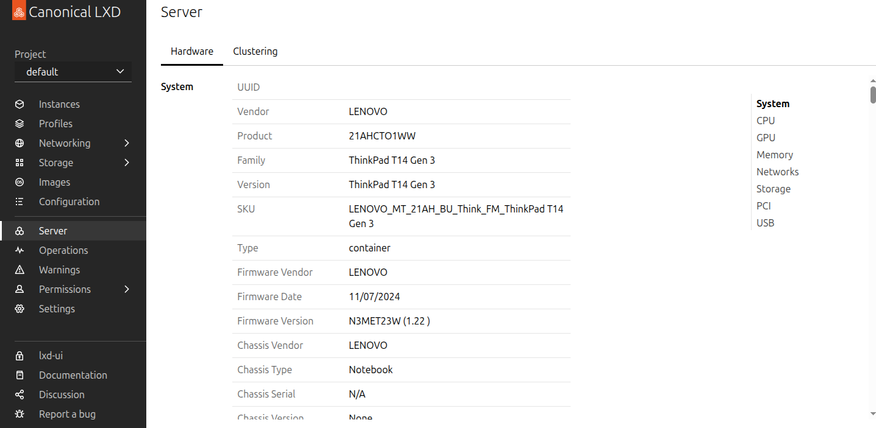Open Profiles in sidebar
The width and height of the screenshot is (876, 428).
pyautogui.click(x=55, y=124)
